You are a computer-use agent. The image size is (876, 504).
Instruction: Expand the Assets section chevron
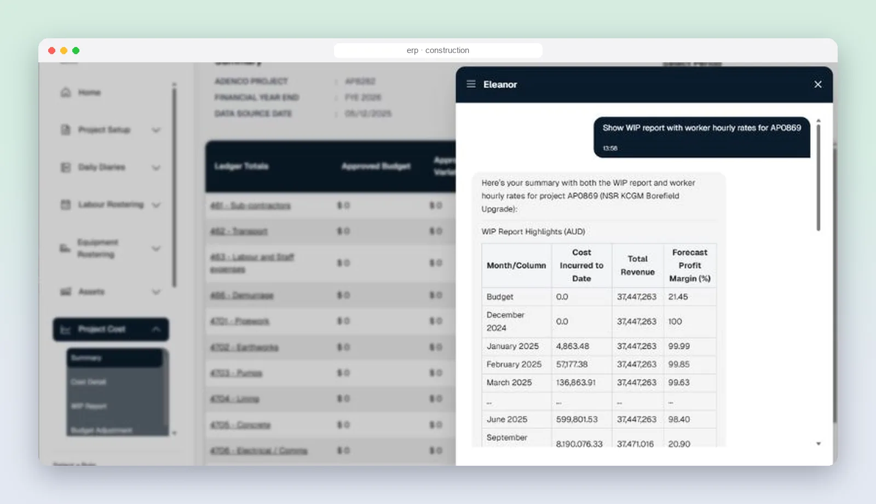156,292
